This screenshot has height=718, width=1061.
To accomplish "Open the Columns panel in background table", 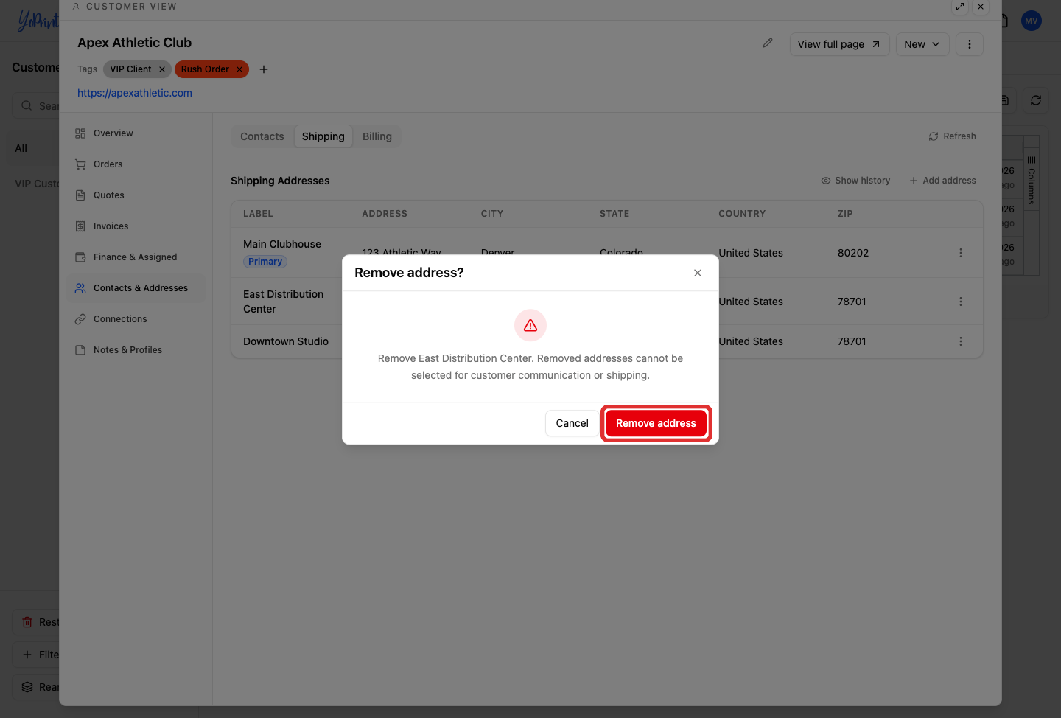I will pos(1032,179).
